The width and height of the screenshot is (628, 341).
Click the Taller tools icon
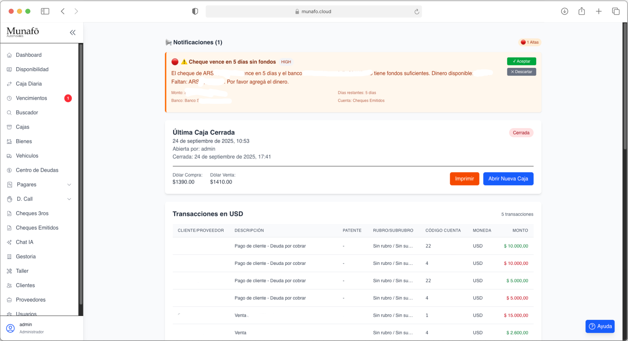coord(9,271)
